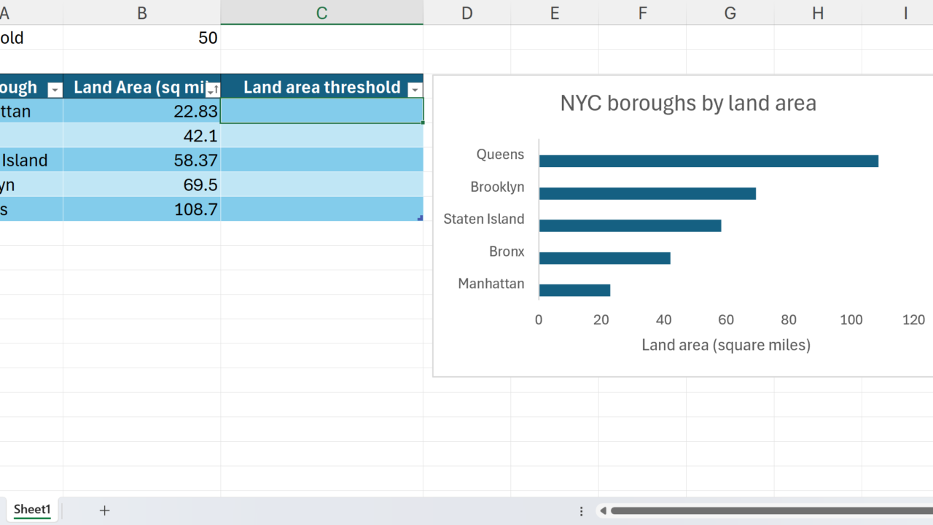Select the column G header

730,12
